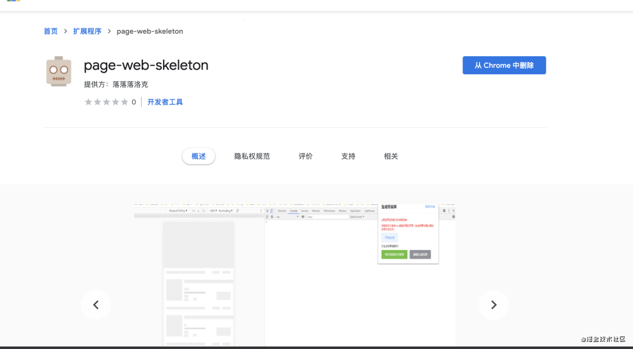Click the page-web-skeleton extension title

[x=146, y=65]
